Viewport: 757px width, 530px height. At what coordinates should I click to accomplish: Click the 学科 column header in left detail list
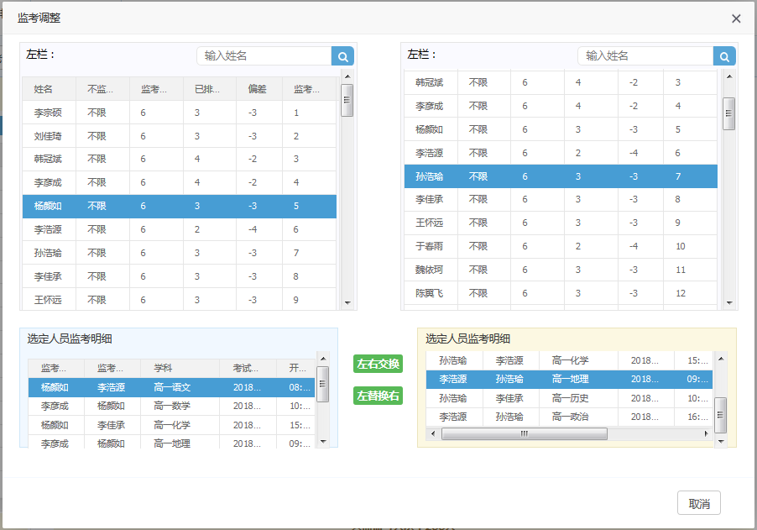tap(180, 368)
